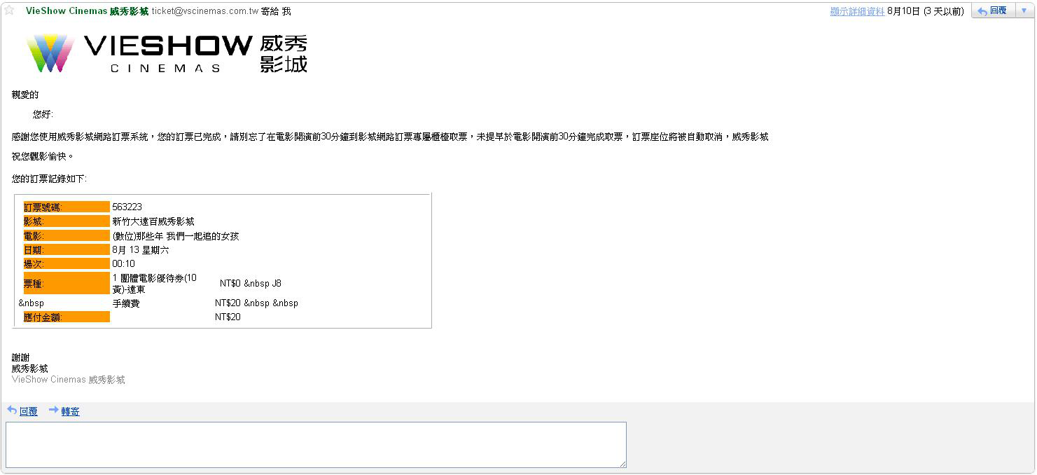Click the forward arrow icon beside 轉寄
This screenshot has height=475, width=1037.
pos(53,411)
